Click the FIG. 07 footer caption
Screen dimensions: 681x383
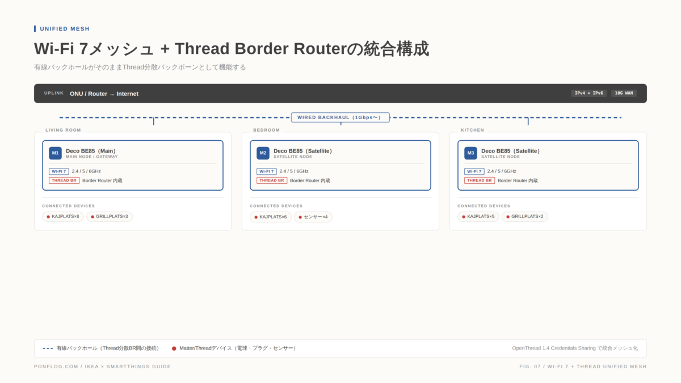(583, 367)
